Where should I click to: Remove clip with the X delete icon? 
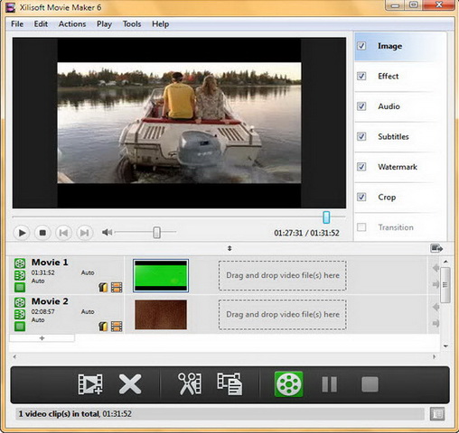point(130,384)
